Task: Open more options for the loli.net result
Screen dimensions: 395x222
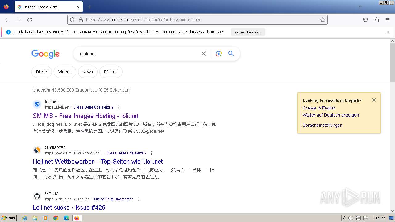Action: pyautogui.click(x=118, y=107)
